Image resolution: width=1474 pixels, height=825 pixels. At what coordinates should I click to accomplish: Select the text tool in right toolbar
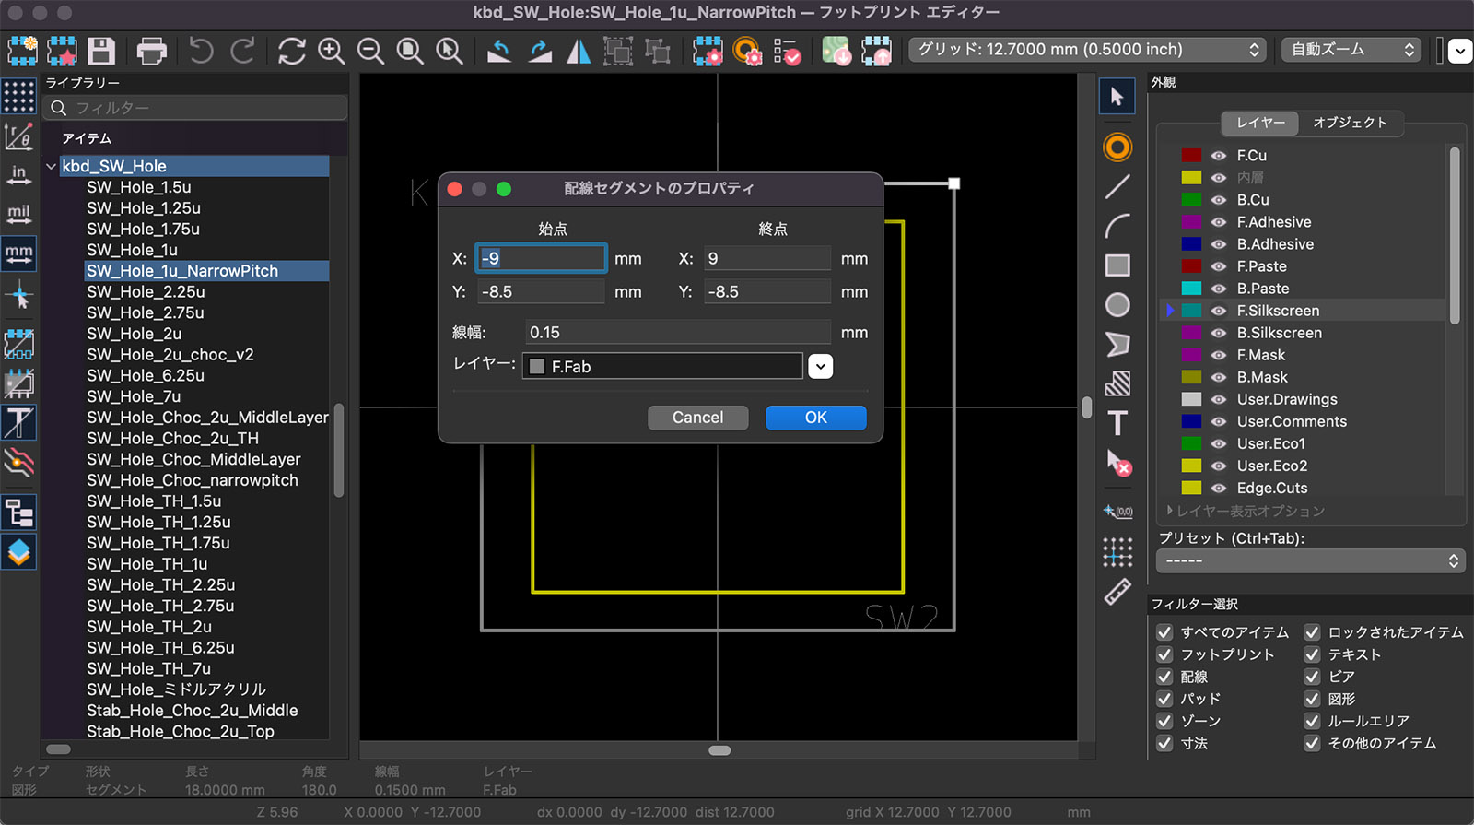point(1117,423)
